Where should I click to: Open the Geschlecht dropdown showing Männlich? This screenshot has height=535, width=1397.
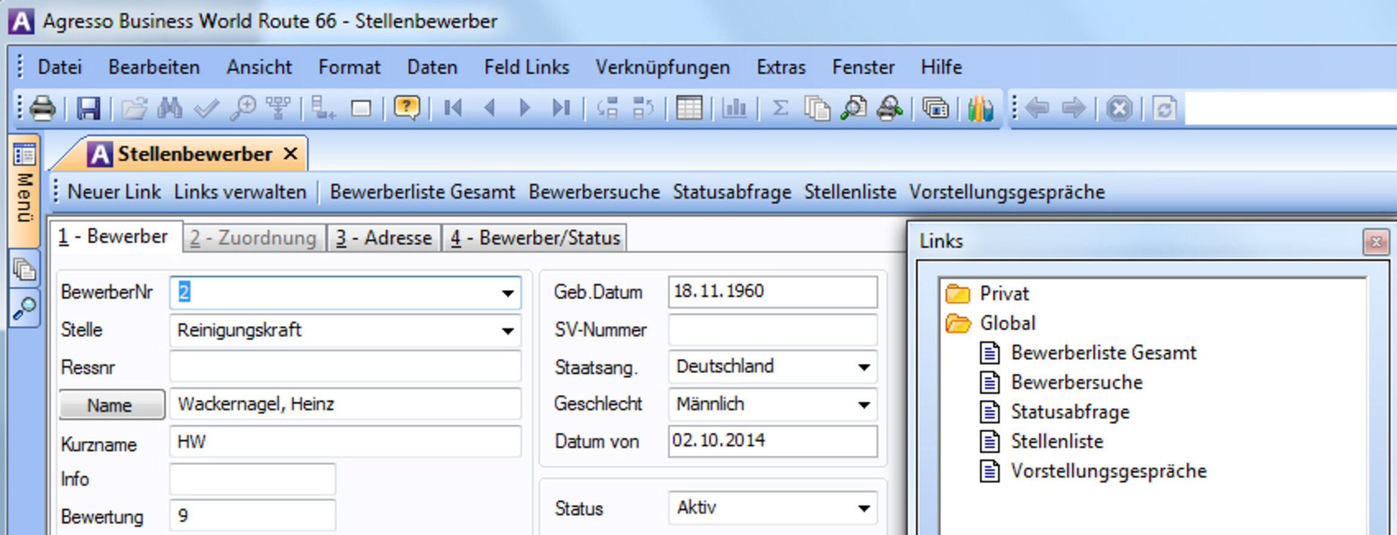[864, 404]
